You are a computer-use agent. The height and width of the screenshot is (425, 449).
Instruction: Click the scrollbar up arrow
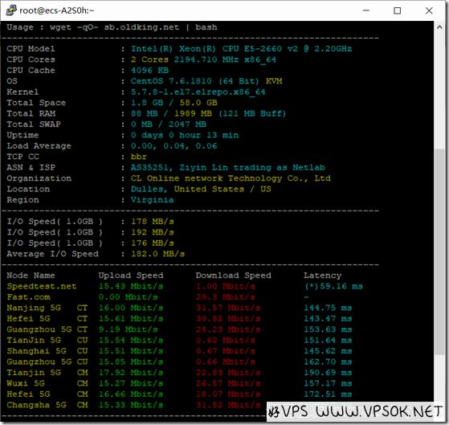439,27
